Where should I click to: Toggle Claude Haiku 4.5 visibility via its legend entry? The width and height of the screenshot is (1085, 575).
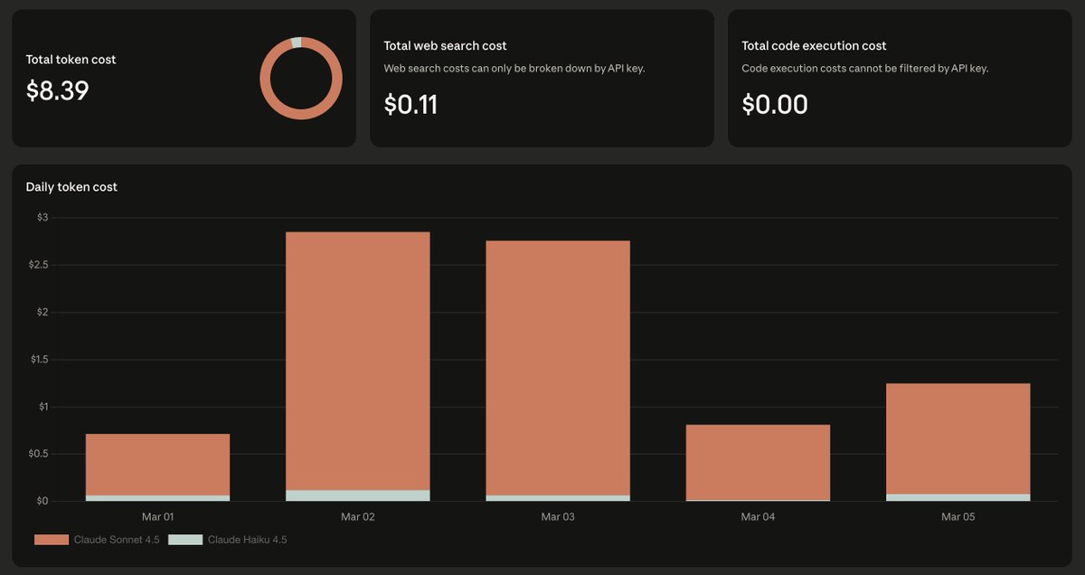coord(247,539)
